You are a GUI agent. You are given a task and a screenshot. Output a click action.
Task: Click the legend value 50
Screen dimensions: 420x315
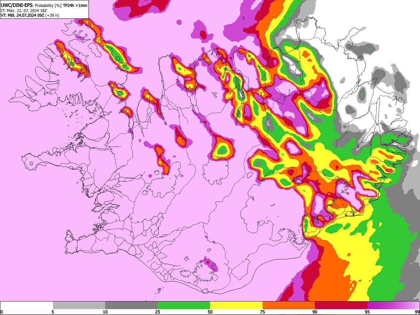point(210,312)
